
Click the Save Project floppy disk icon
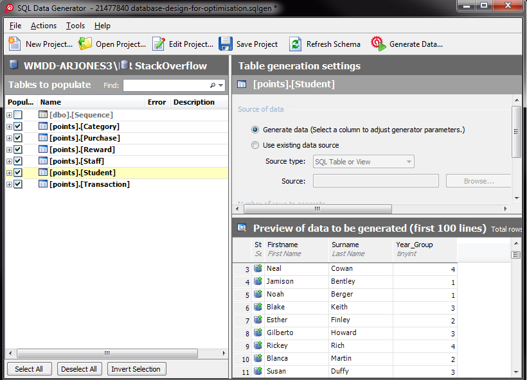click(x=225, y=44)
